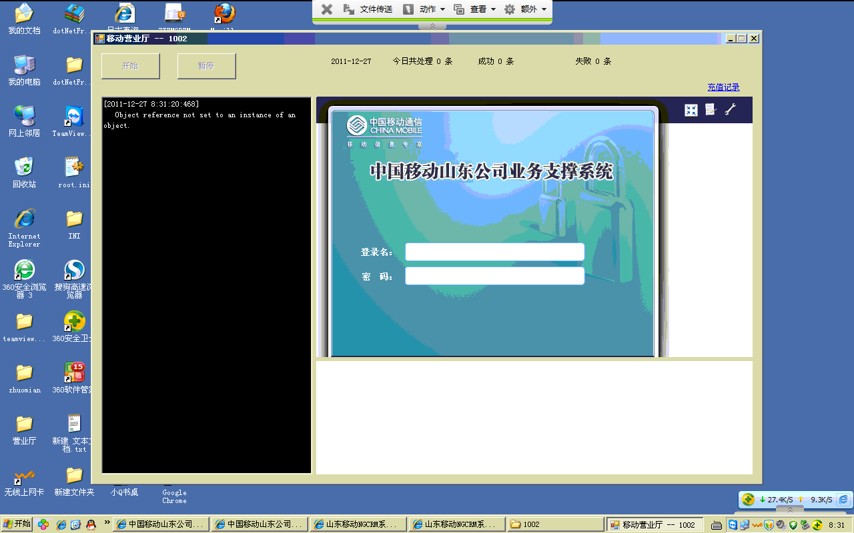The width and height of the screenshot is (854, 533).
Task: Click the fullscreen arrows icon in dark bar
Action: 691,111
